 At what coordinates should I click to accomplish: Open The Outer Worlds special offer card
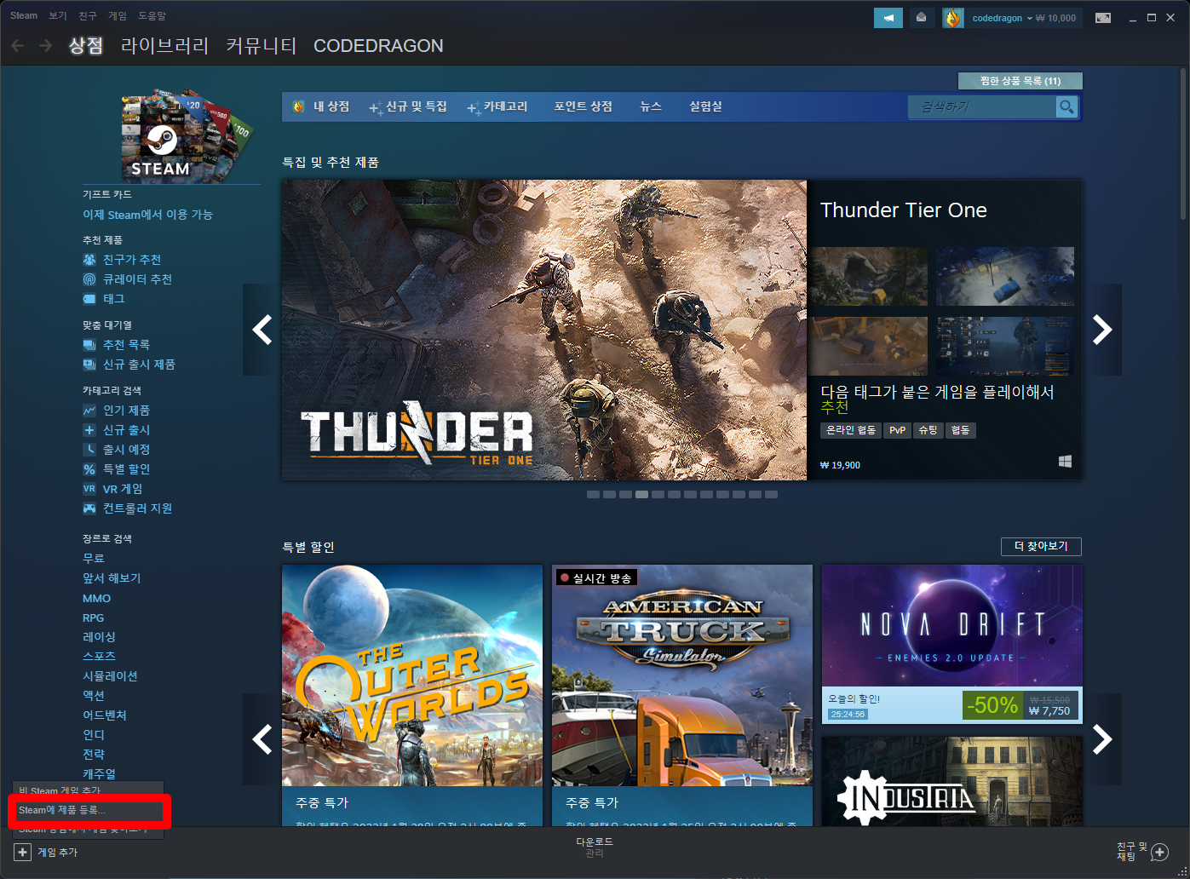pos(412,695)
